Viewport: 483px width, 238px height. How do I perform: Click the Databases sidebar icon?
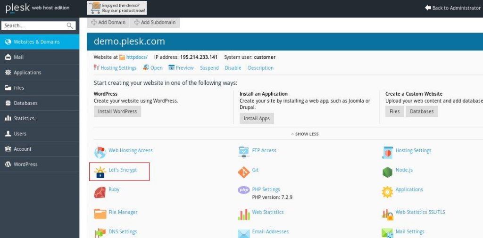[x=8, y=103]
